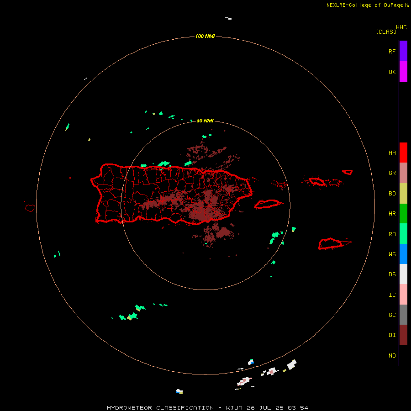
Task: Click the GC gray legend block
Action: (x=403, y=315)
